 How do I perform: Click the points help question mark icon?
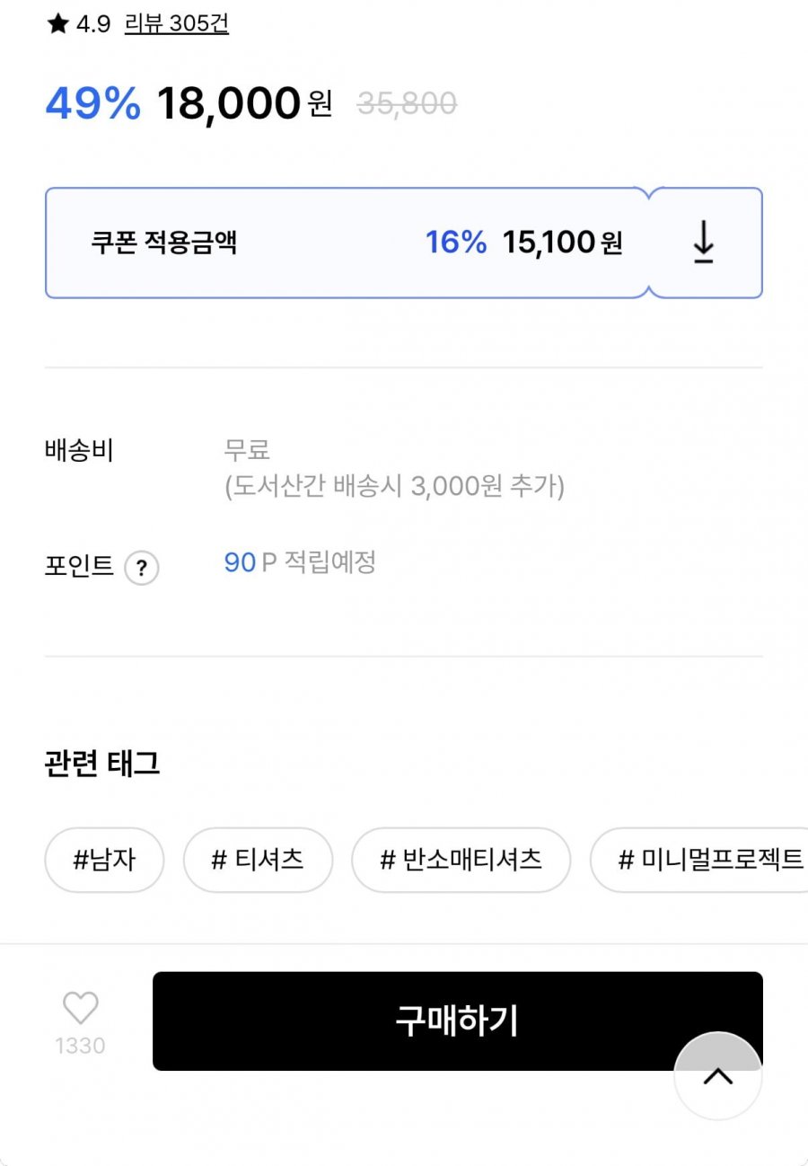click(141, 568)
